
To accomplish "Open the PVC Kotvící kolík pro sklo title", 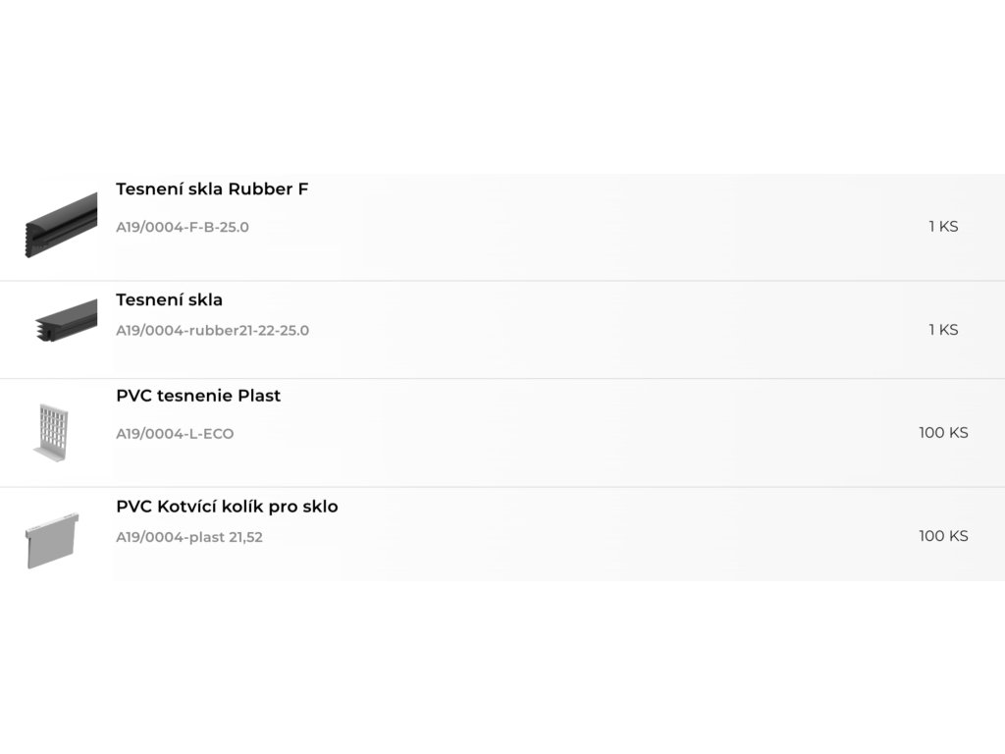I will (x=227, y=507).
